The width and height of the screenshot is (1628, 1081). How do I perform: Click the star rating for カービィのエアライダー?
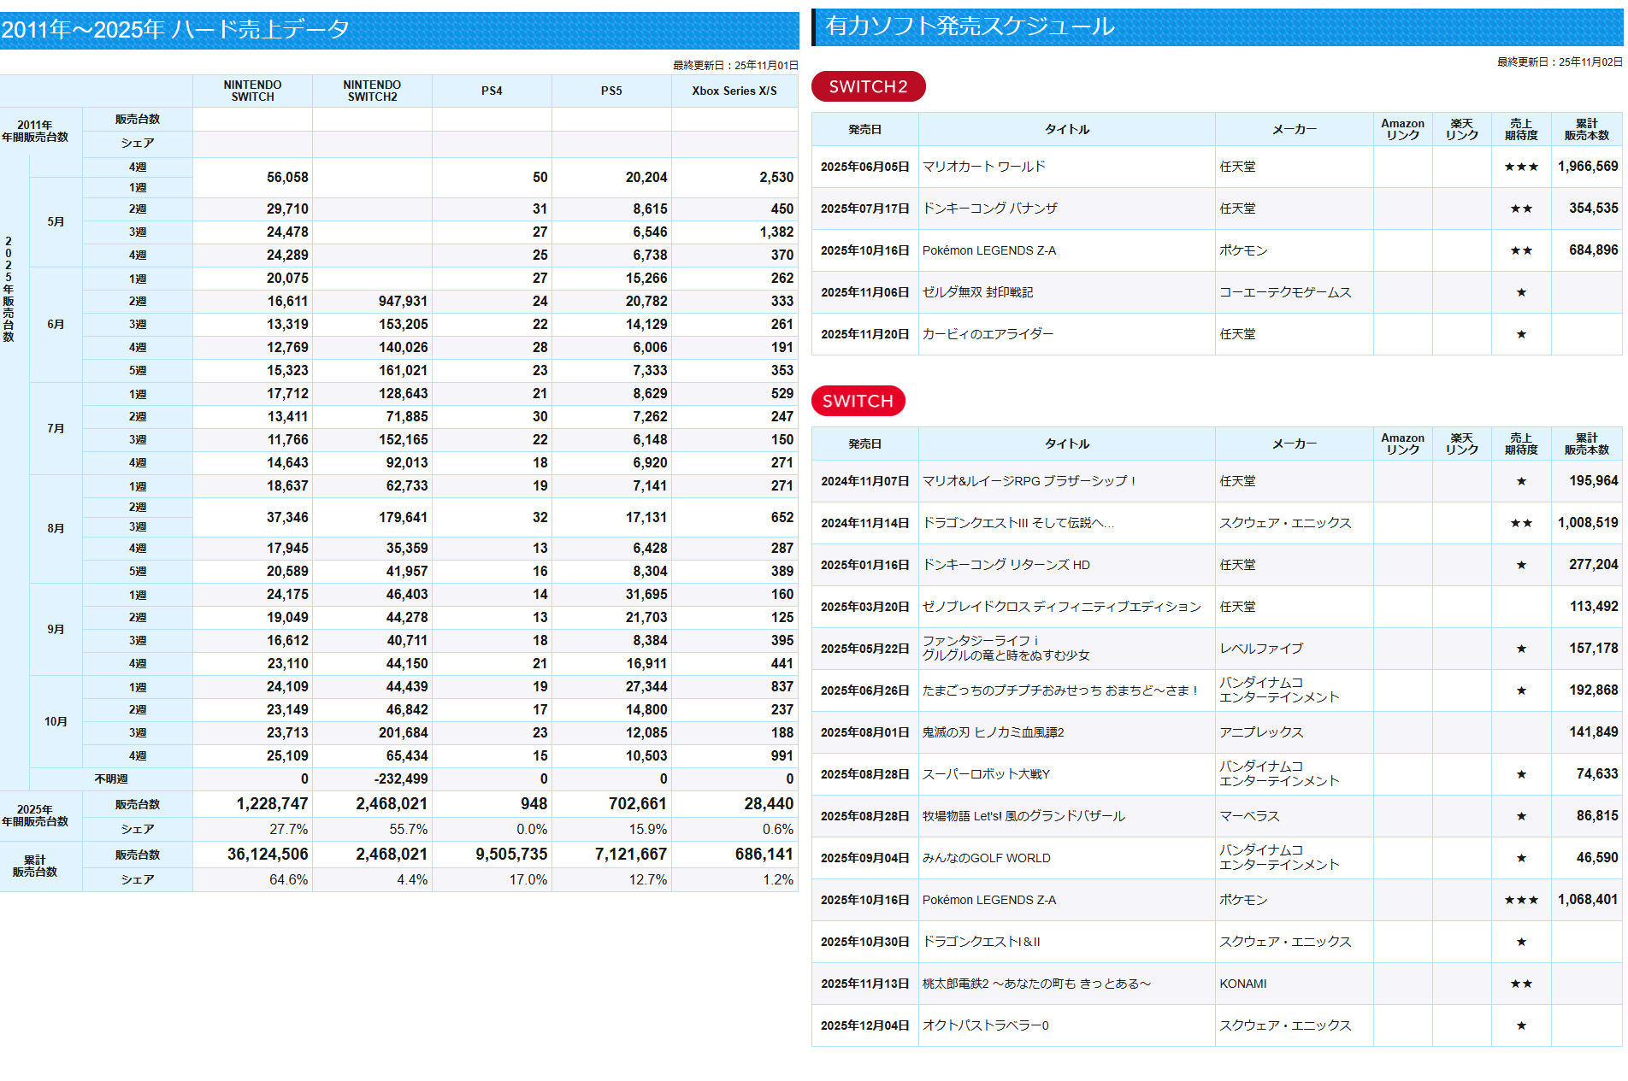point(1520,334)
